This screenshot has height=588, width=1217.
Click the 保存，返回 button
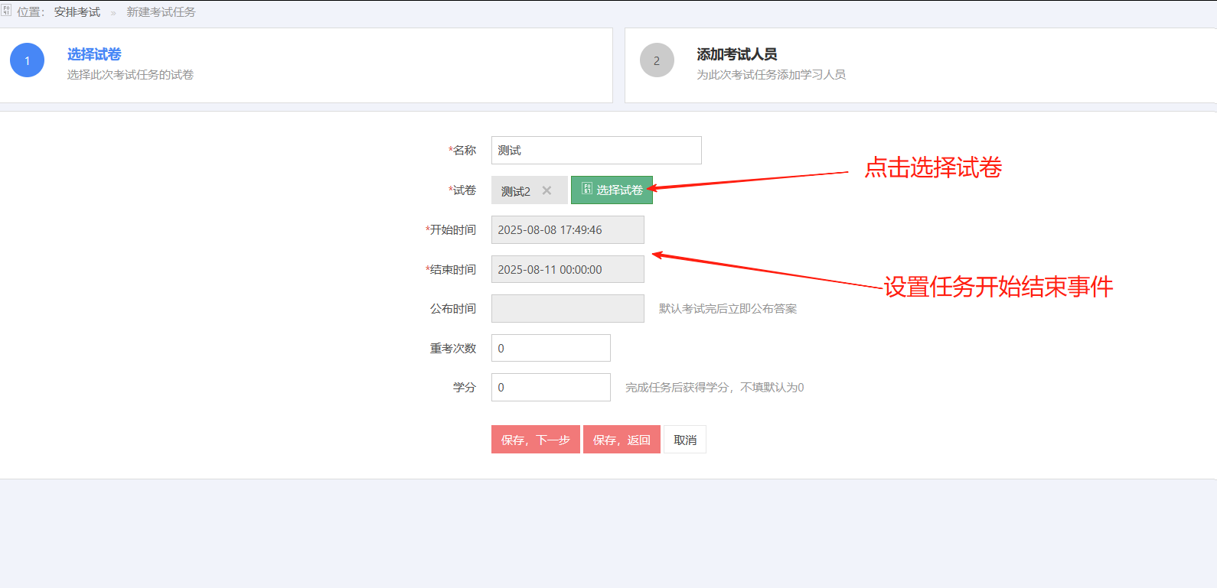coord(622,440)
